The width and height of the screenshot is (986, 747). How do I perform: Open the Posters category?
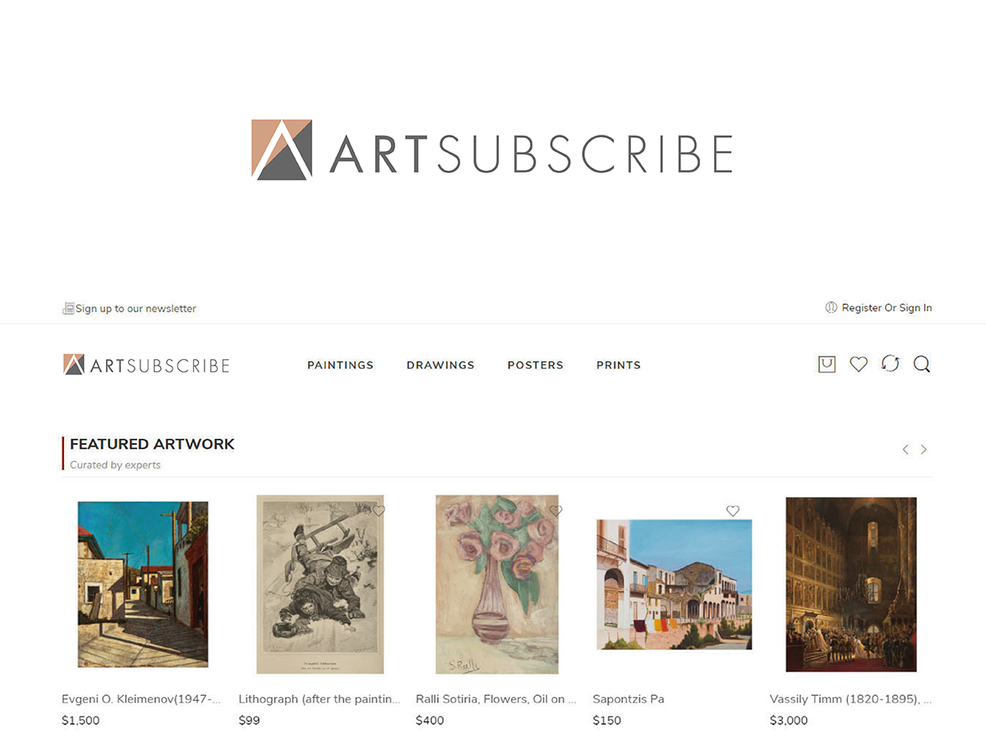tap(536, 365)
